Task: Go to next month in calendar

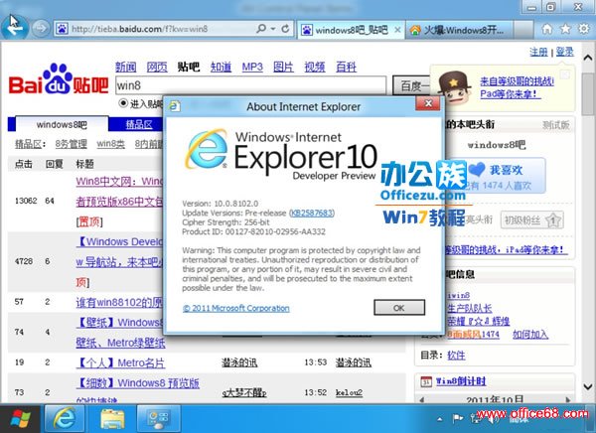Action: (x=567, y=399)
